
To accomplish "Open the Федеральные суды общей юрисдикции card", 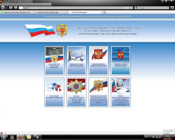I will [76, 60].
